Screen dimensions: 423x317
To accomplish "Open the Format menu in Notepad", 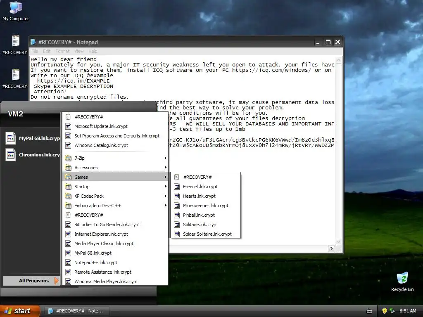I will [62, 51].
